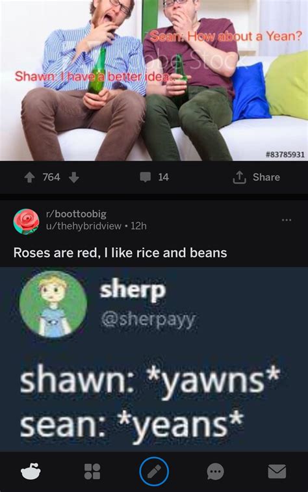Screen dimensions: 308x492
Task: Open post titled Roses are red
Action: tap(120, 253)
